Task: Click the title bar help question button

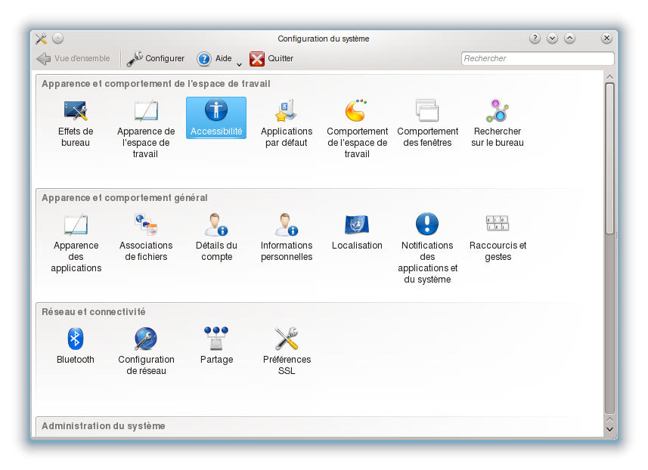Action: pos(535,39)
